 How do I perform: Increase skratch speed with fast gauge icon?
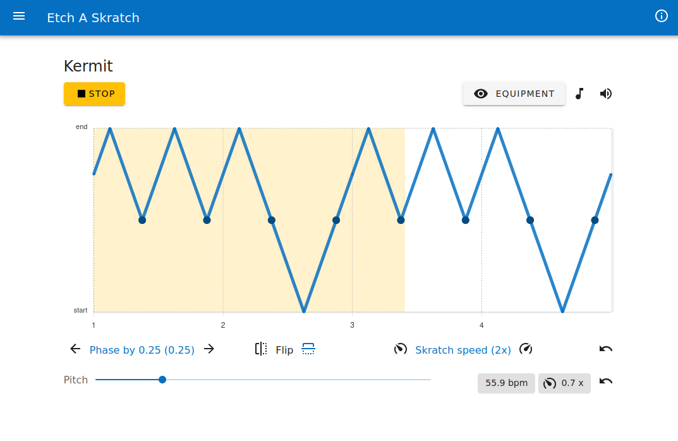pos(526,349)
